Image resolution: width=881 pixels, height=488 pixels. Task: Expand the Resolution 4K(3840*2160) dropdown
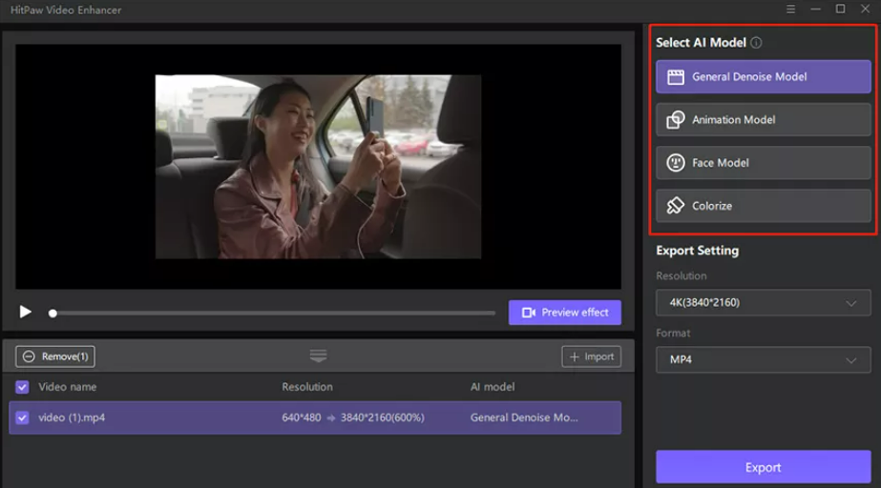[x=763, y=303]
